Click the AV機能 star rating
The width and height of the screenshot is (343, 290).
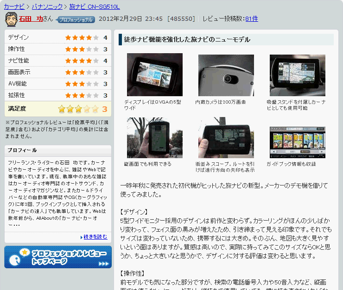click(x=82, y=84)
